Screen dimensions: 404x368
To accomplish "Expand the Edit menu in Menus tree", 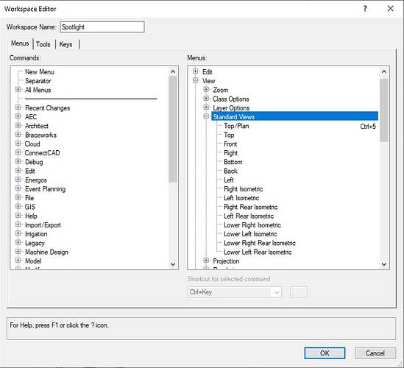I will [x=195, y=71].
